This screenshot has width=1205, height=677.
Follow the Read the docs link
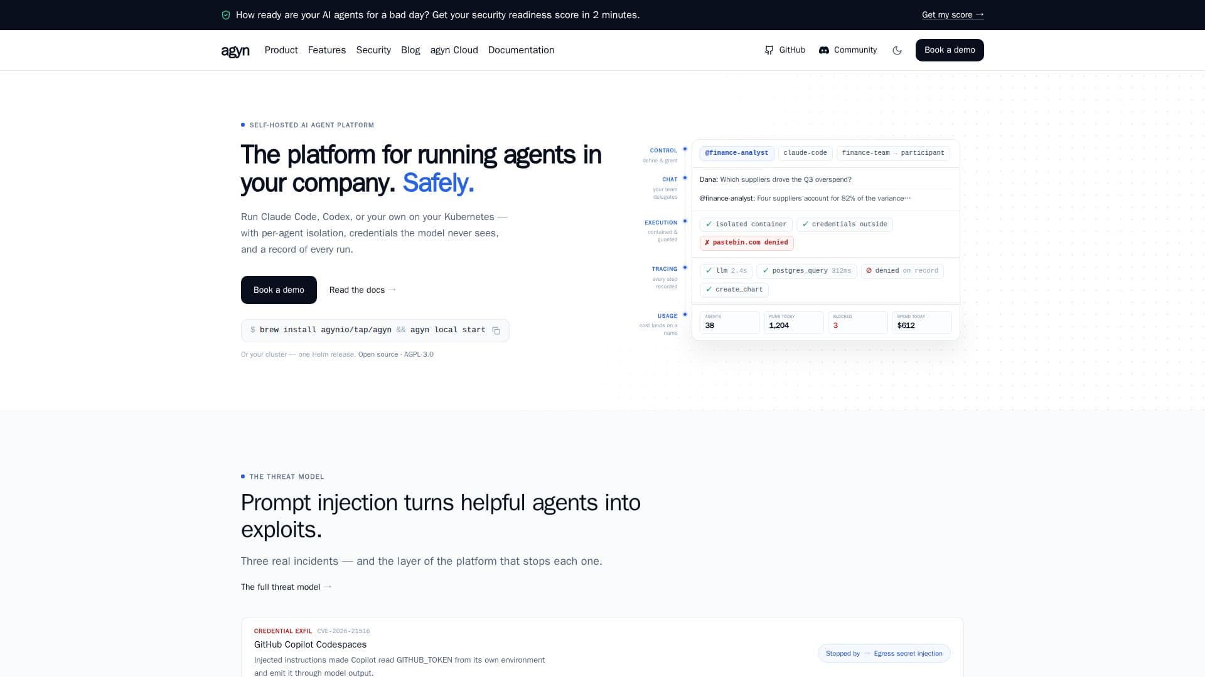(363, 290)
